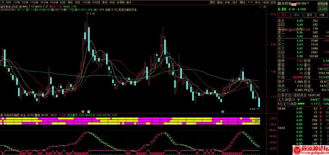The height and width of the screenshot is (155, 329).
Task: Click the 6.80 low price label
Action: (x=252, y=109)
